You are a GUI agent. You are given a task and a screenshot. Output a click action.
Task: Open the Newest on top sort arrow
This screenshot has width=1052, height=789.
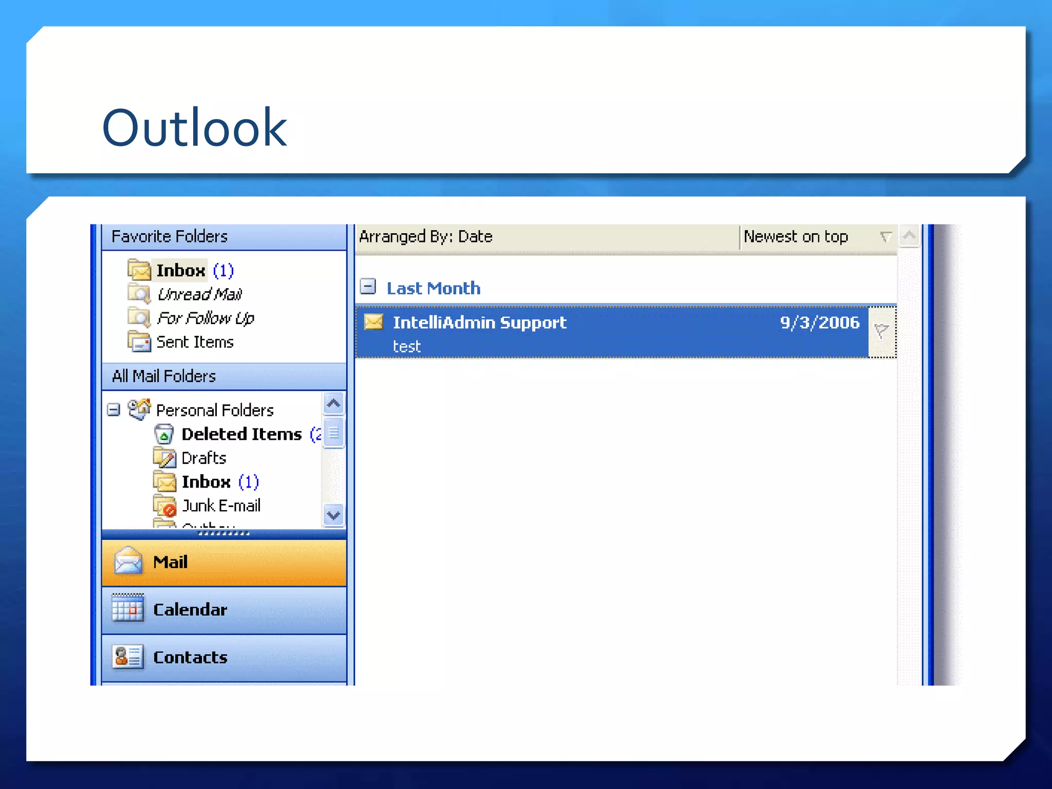[x=885, y=237]
